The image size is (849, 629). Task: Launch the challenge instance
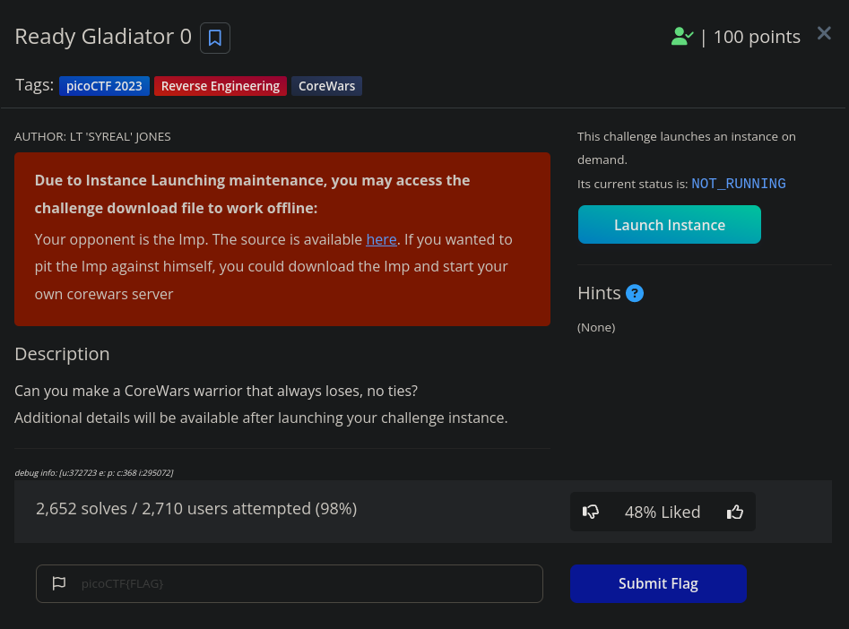point(669,225)
